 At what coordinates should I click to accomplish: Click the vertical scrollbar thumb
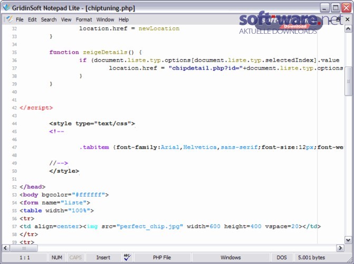point(348,81)
